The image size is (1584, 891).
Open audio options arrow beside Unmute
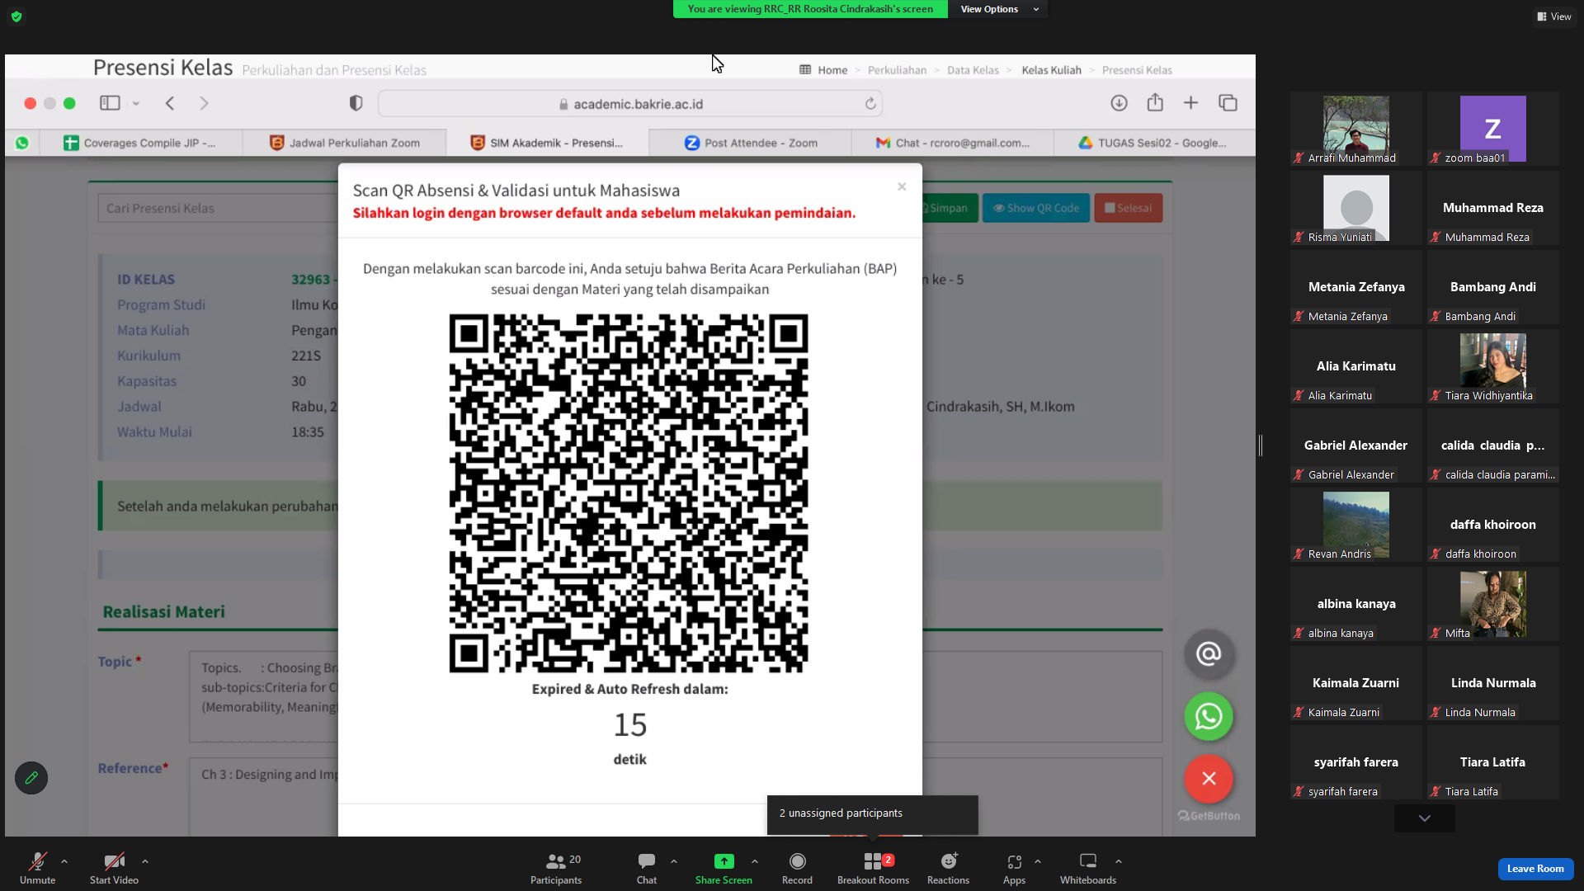click(x=64, y=861)
